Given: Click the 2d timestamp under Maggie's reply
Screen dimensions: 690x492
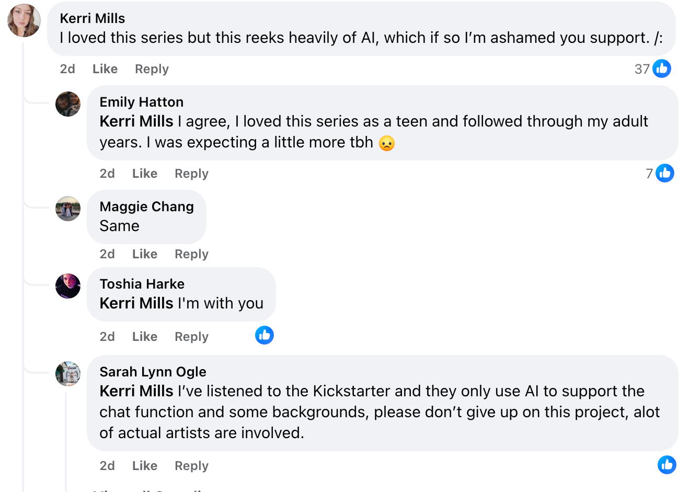Looking at the screenshot, I should (107, 254).
